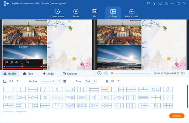Choose the diagonal split layout

45,90
